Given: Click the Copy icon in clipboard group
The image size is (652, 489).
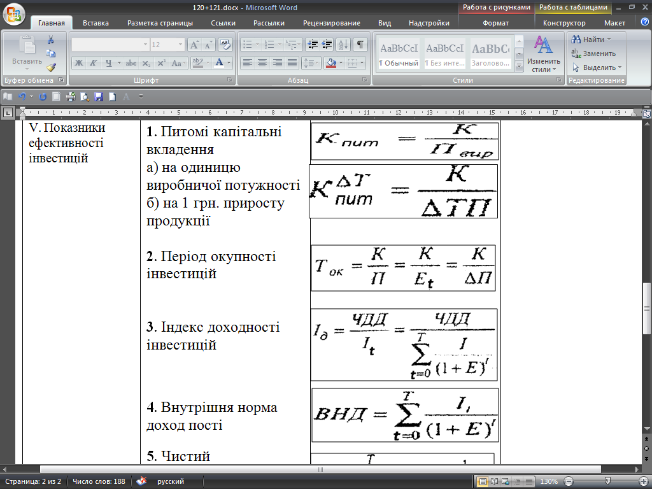Looking at the screenshot, I should tap(51, 53).
